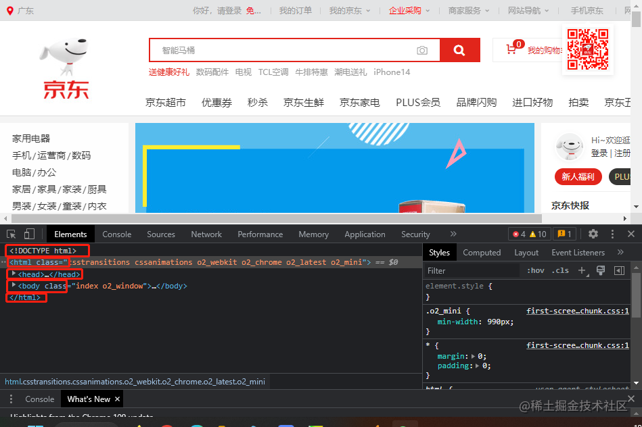642x427 pixels.
Task: Switch to the Performance tab
Action: tap(260, 234)
